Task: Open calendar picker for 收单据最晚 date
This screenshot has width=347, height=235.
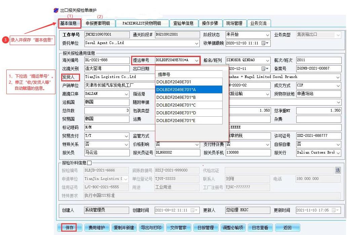Action: point(265,43)
